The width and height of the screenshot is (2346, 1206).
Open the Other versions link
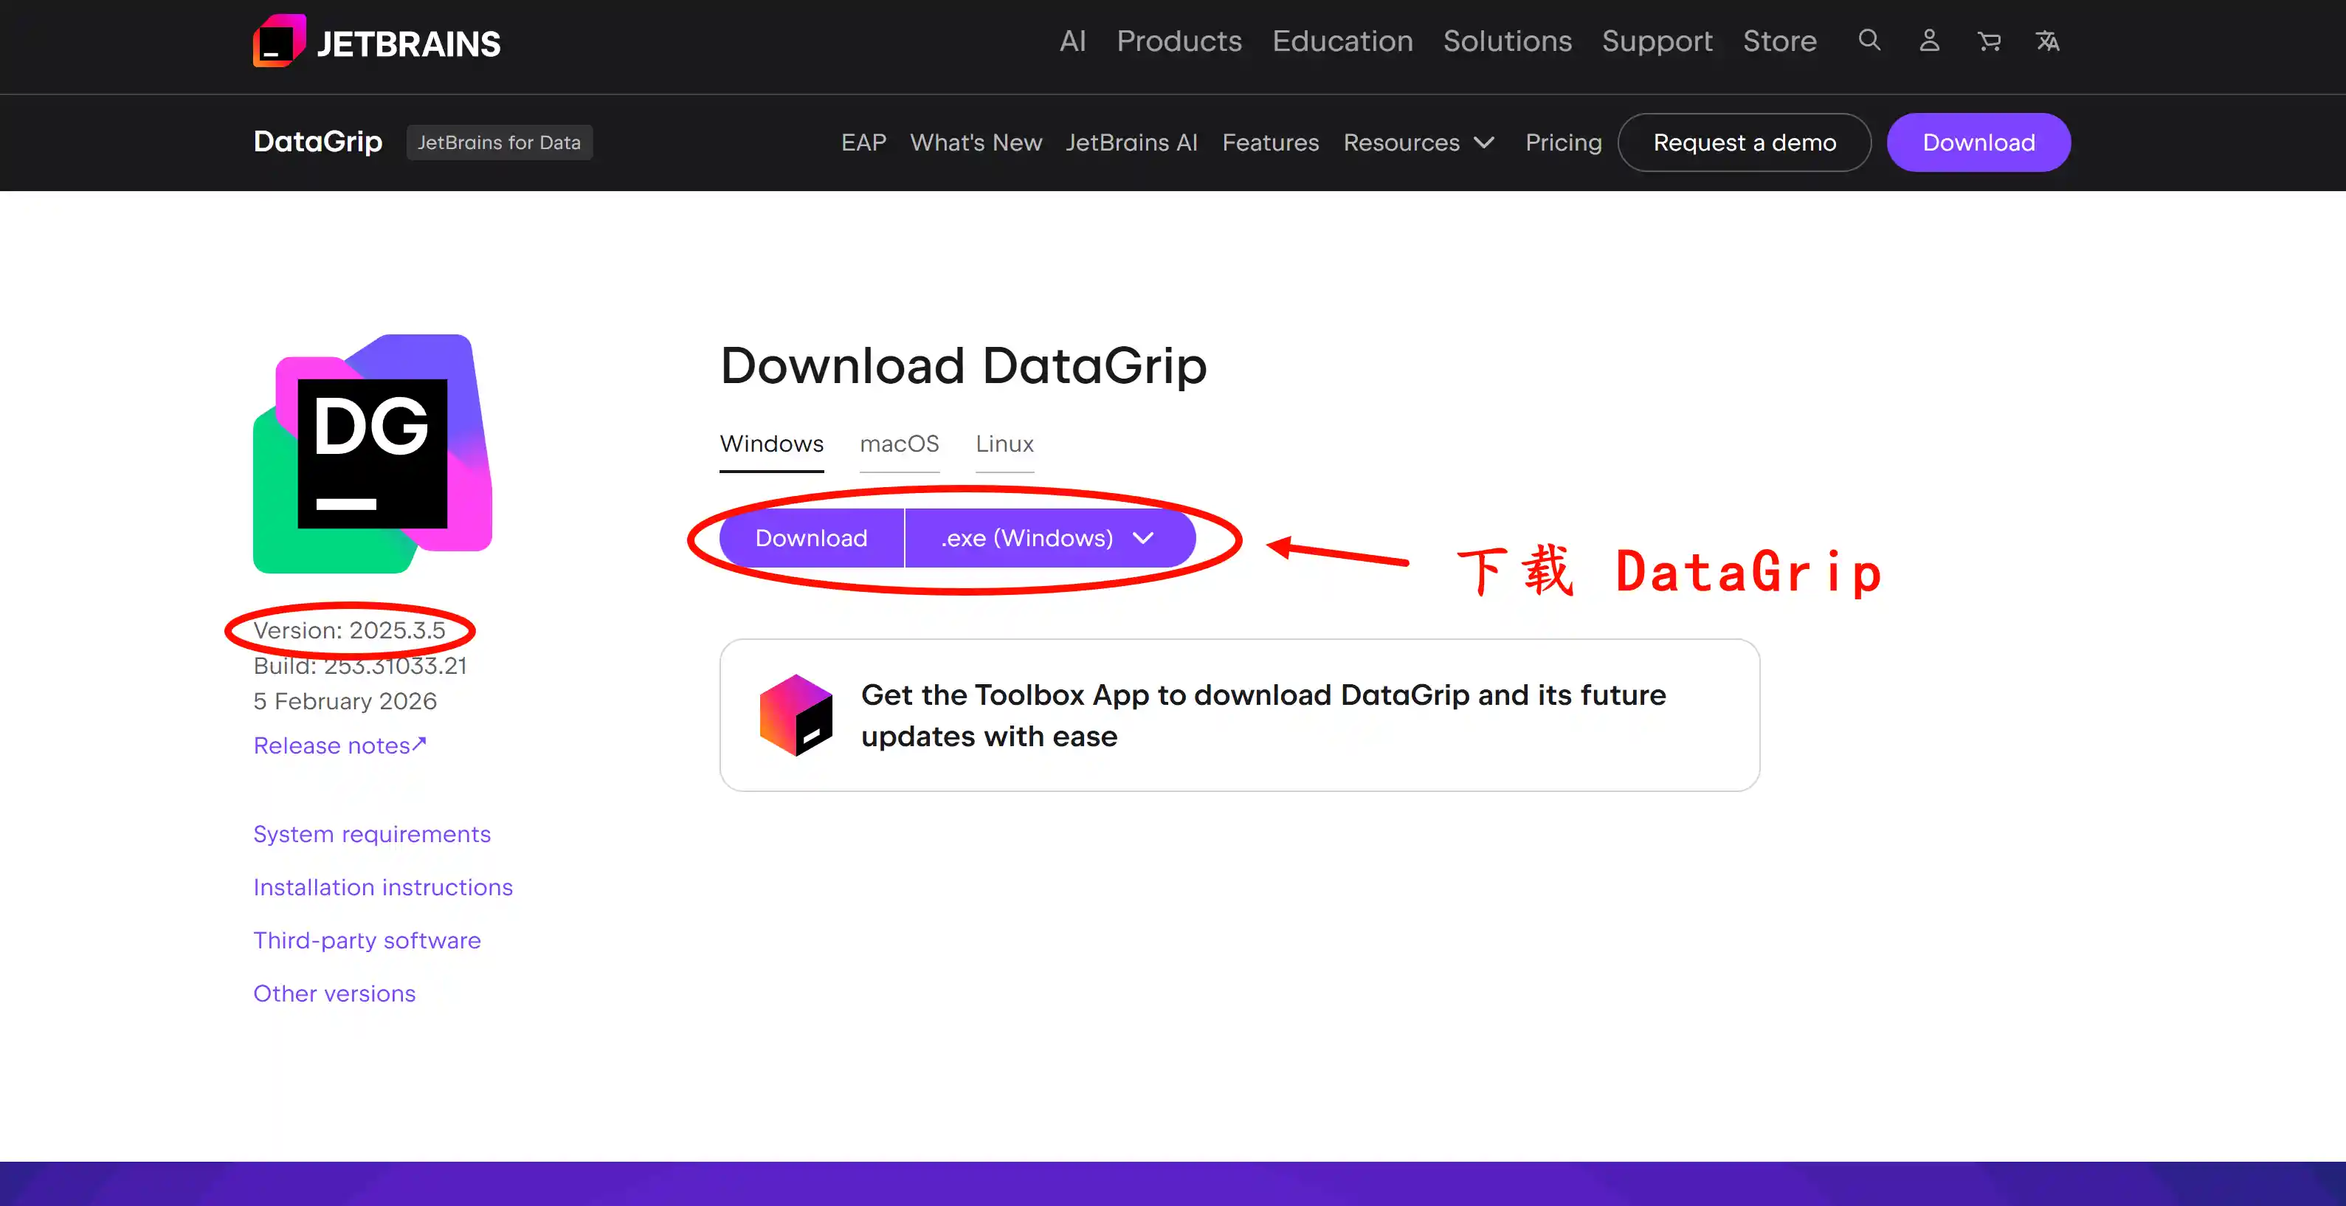(x=334, y=993)
